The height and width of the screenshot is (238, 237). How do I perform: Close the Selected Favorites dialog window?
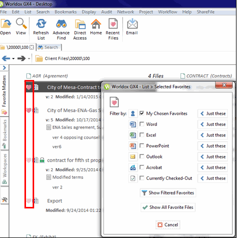tap(224, 85)
